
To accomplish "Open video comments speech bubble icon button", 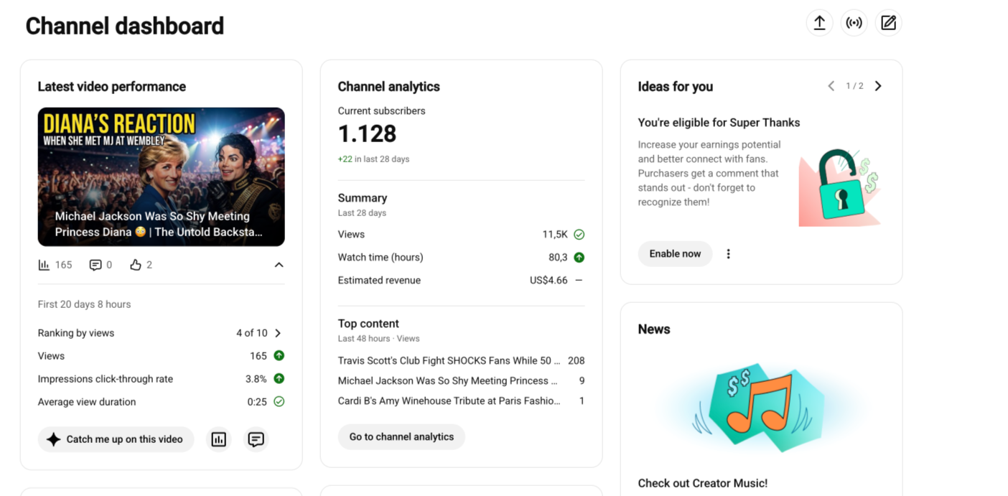I will 256,439.
